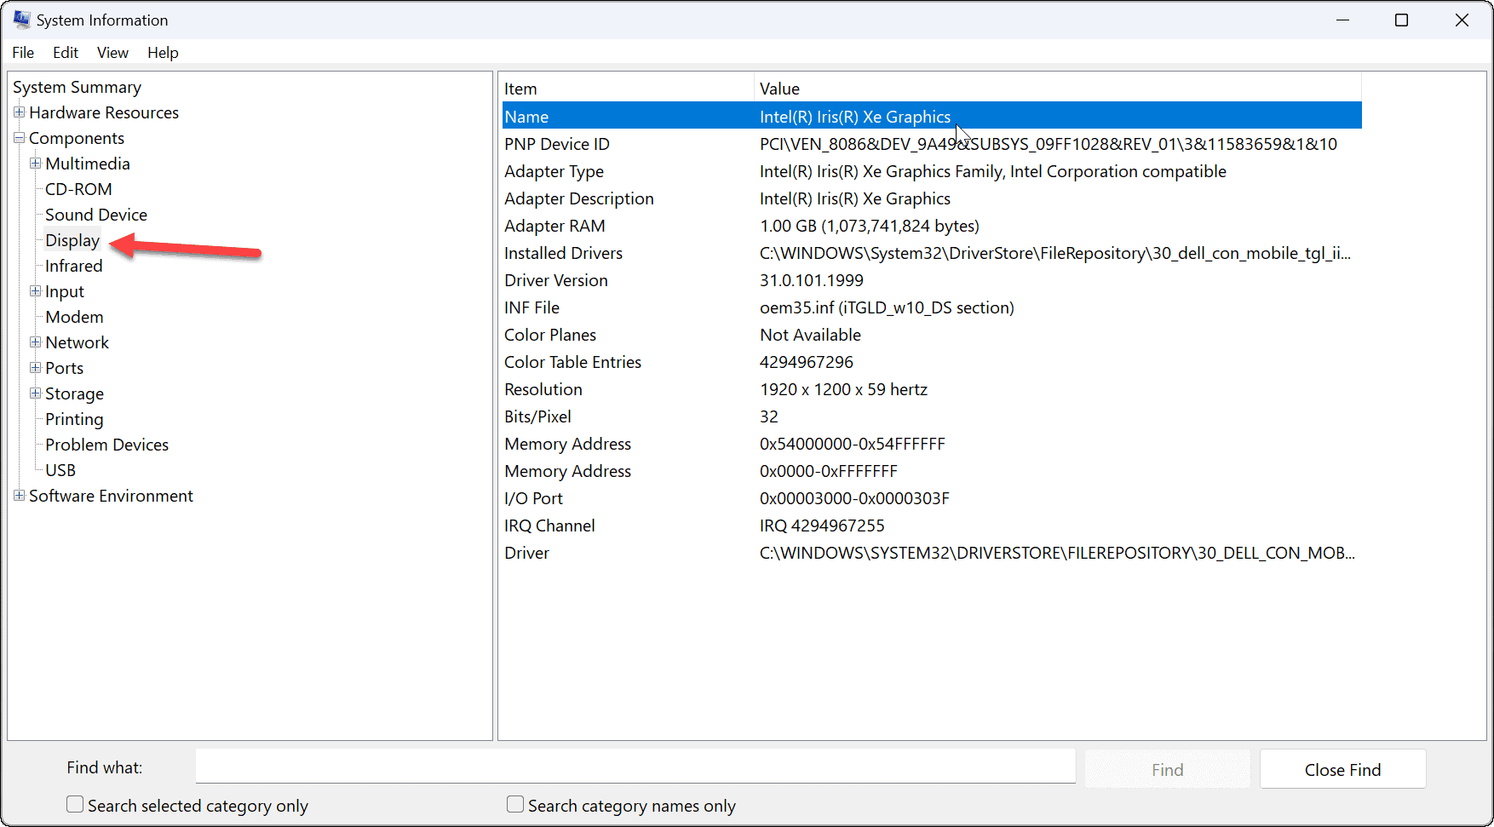Enable Search category names only
This screenshot has width=1494, height=827.
pyautogui.click(x=515, y=803)
